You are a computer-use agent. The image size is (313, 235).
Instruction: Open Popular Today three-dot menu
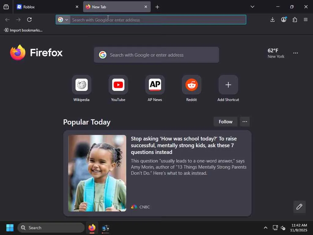245,122
